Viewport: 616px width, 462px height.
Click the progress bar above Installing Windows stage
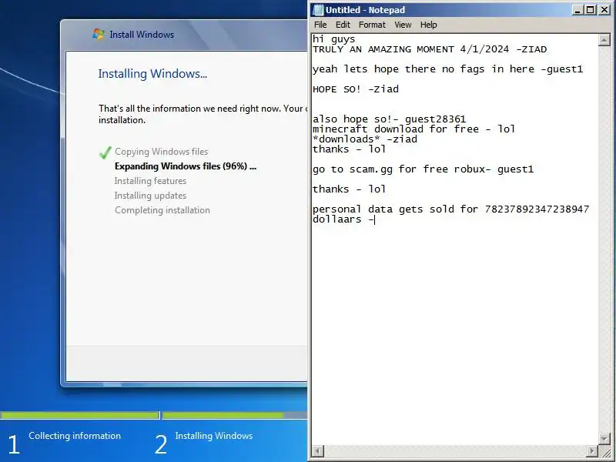click(235, 415)
